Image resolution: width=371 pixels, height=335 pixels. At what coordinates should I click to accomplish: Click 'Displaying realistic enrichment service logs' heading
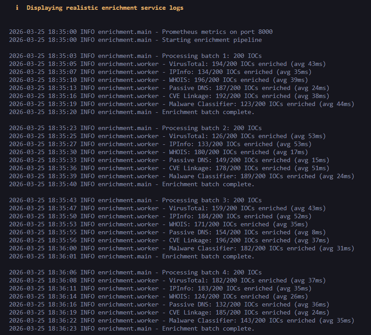(105, 8)
